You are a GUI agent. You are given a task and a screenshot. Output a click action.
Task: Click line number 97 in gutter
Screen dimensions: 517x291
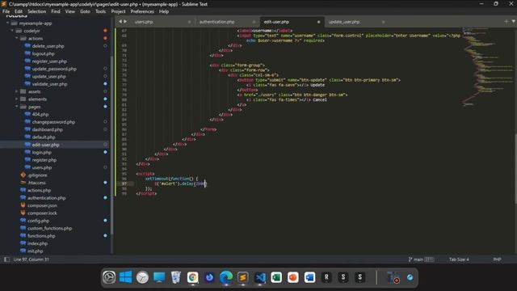124,183
